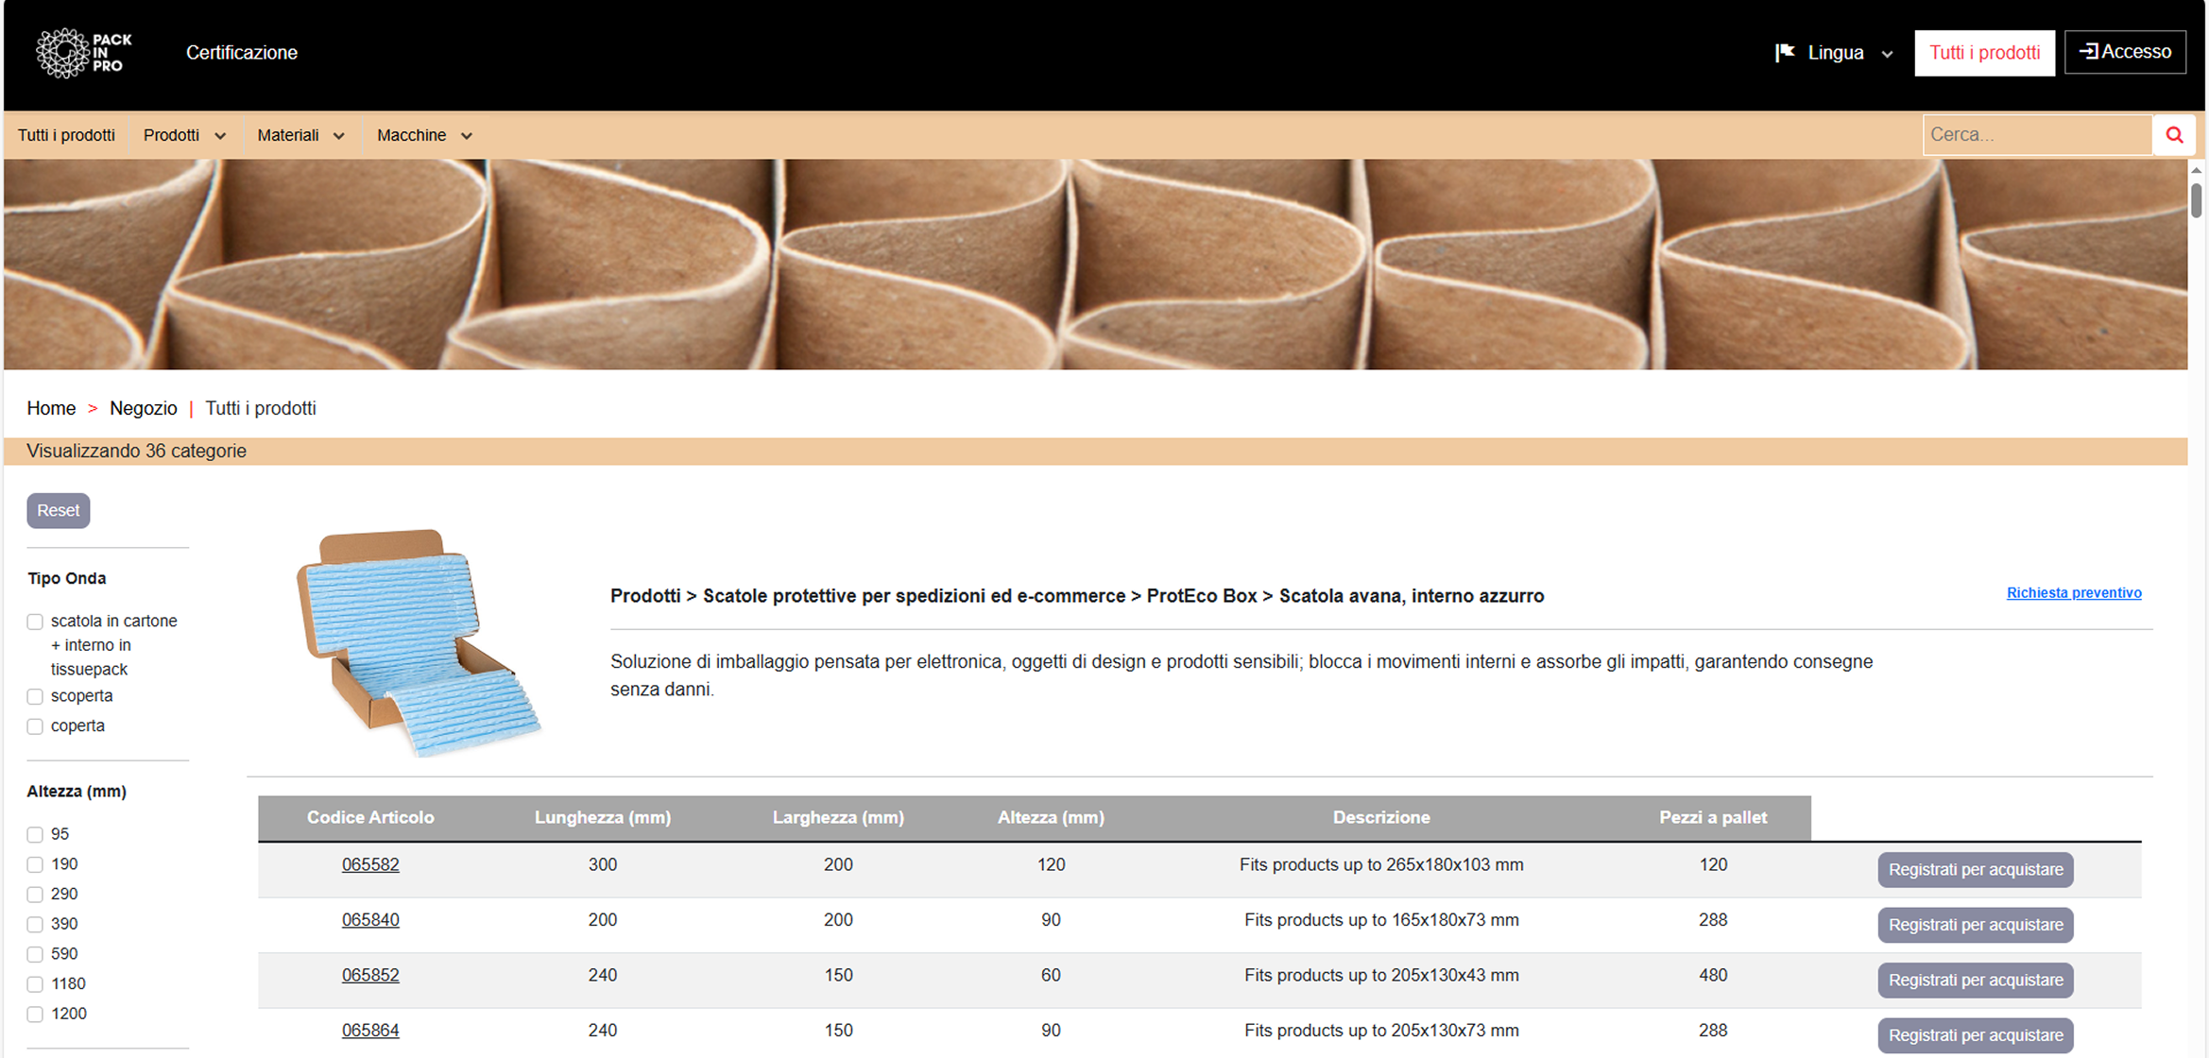
Task: Click the Accesso login button
Action: tap(2125, 52)
